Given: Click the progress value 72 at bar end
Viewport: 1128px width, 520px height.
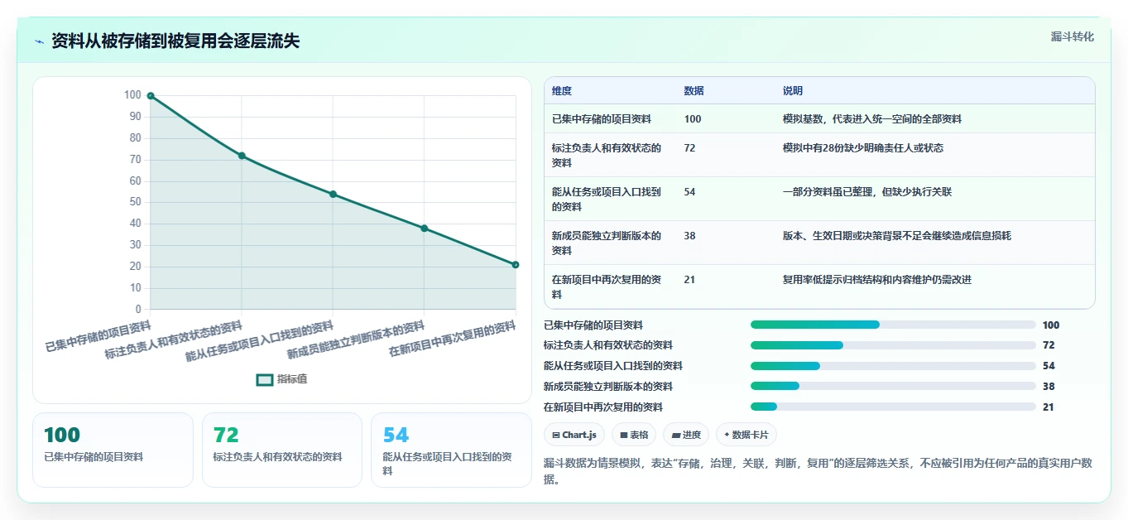Looking at the screenshot, I should [1049, 345].
